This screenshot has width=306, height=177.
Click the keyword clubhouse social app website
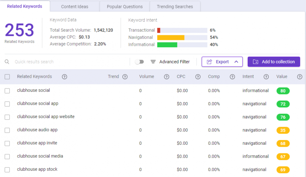46,117
